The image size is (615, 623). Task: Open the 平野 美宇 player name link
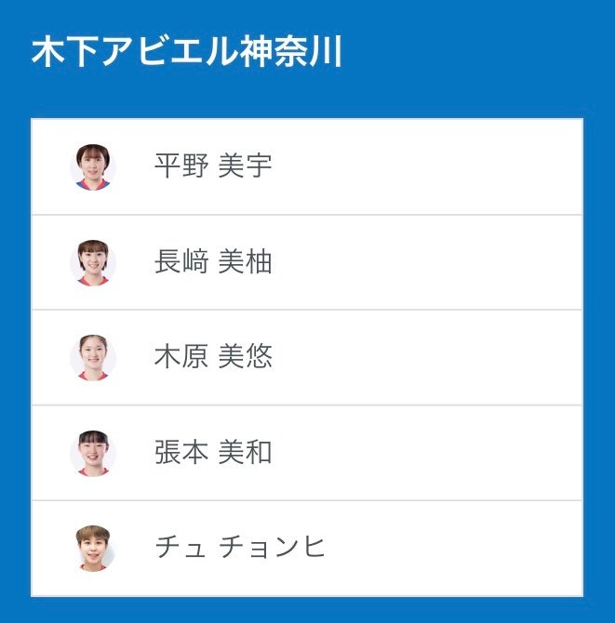pyautogui.click(x=212, y=167)
